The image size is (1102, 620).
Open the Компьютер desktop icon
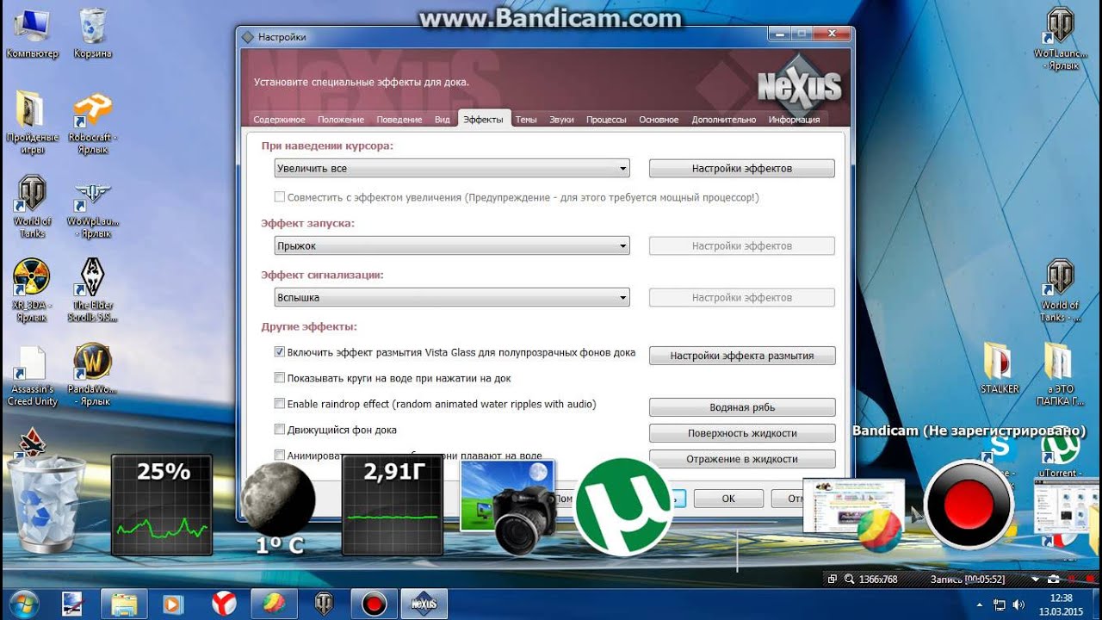[x=32, y=33]
